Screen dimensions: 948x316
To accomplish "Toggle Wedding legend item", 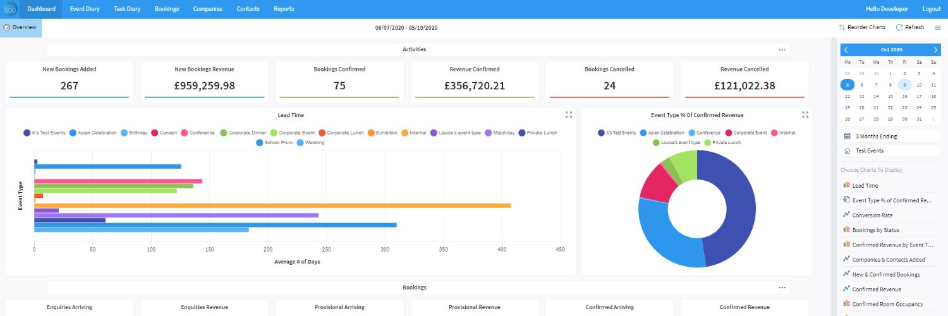I will click(x=310, y=143).
